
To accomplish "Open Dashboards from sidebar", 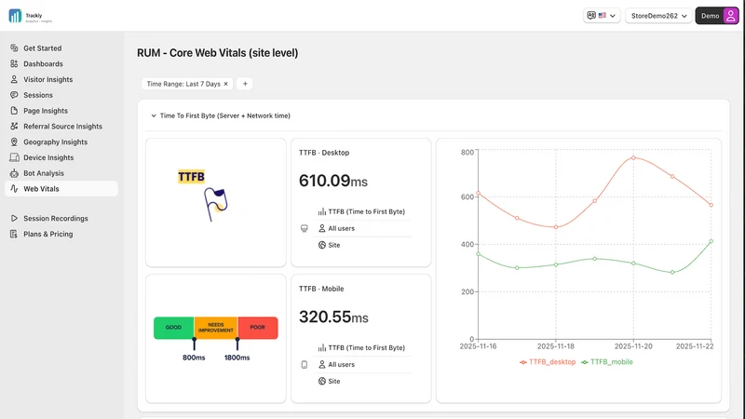I will (61, 63).
